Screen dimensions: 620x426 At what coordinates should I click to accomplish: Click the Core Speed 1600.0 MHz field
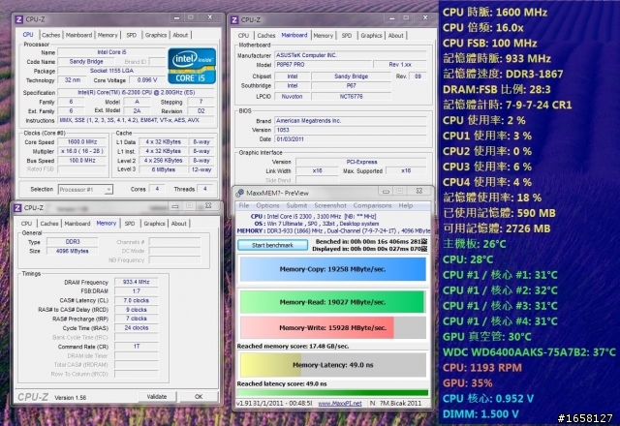(x=82, y=142)
